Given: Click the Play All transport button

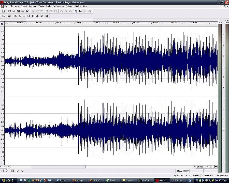Looking at the screenshot, I should point(15,16).
